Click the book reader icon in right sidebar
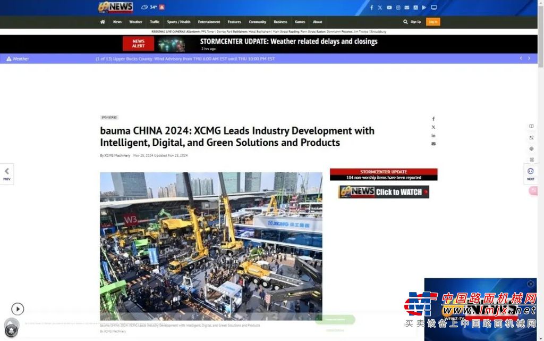This screenshot has width=544, height=341. point(531,127)
